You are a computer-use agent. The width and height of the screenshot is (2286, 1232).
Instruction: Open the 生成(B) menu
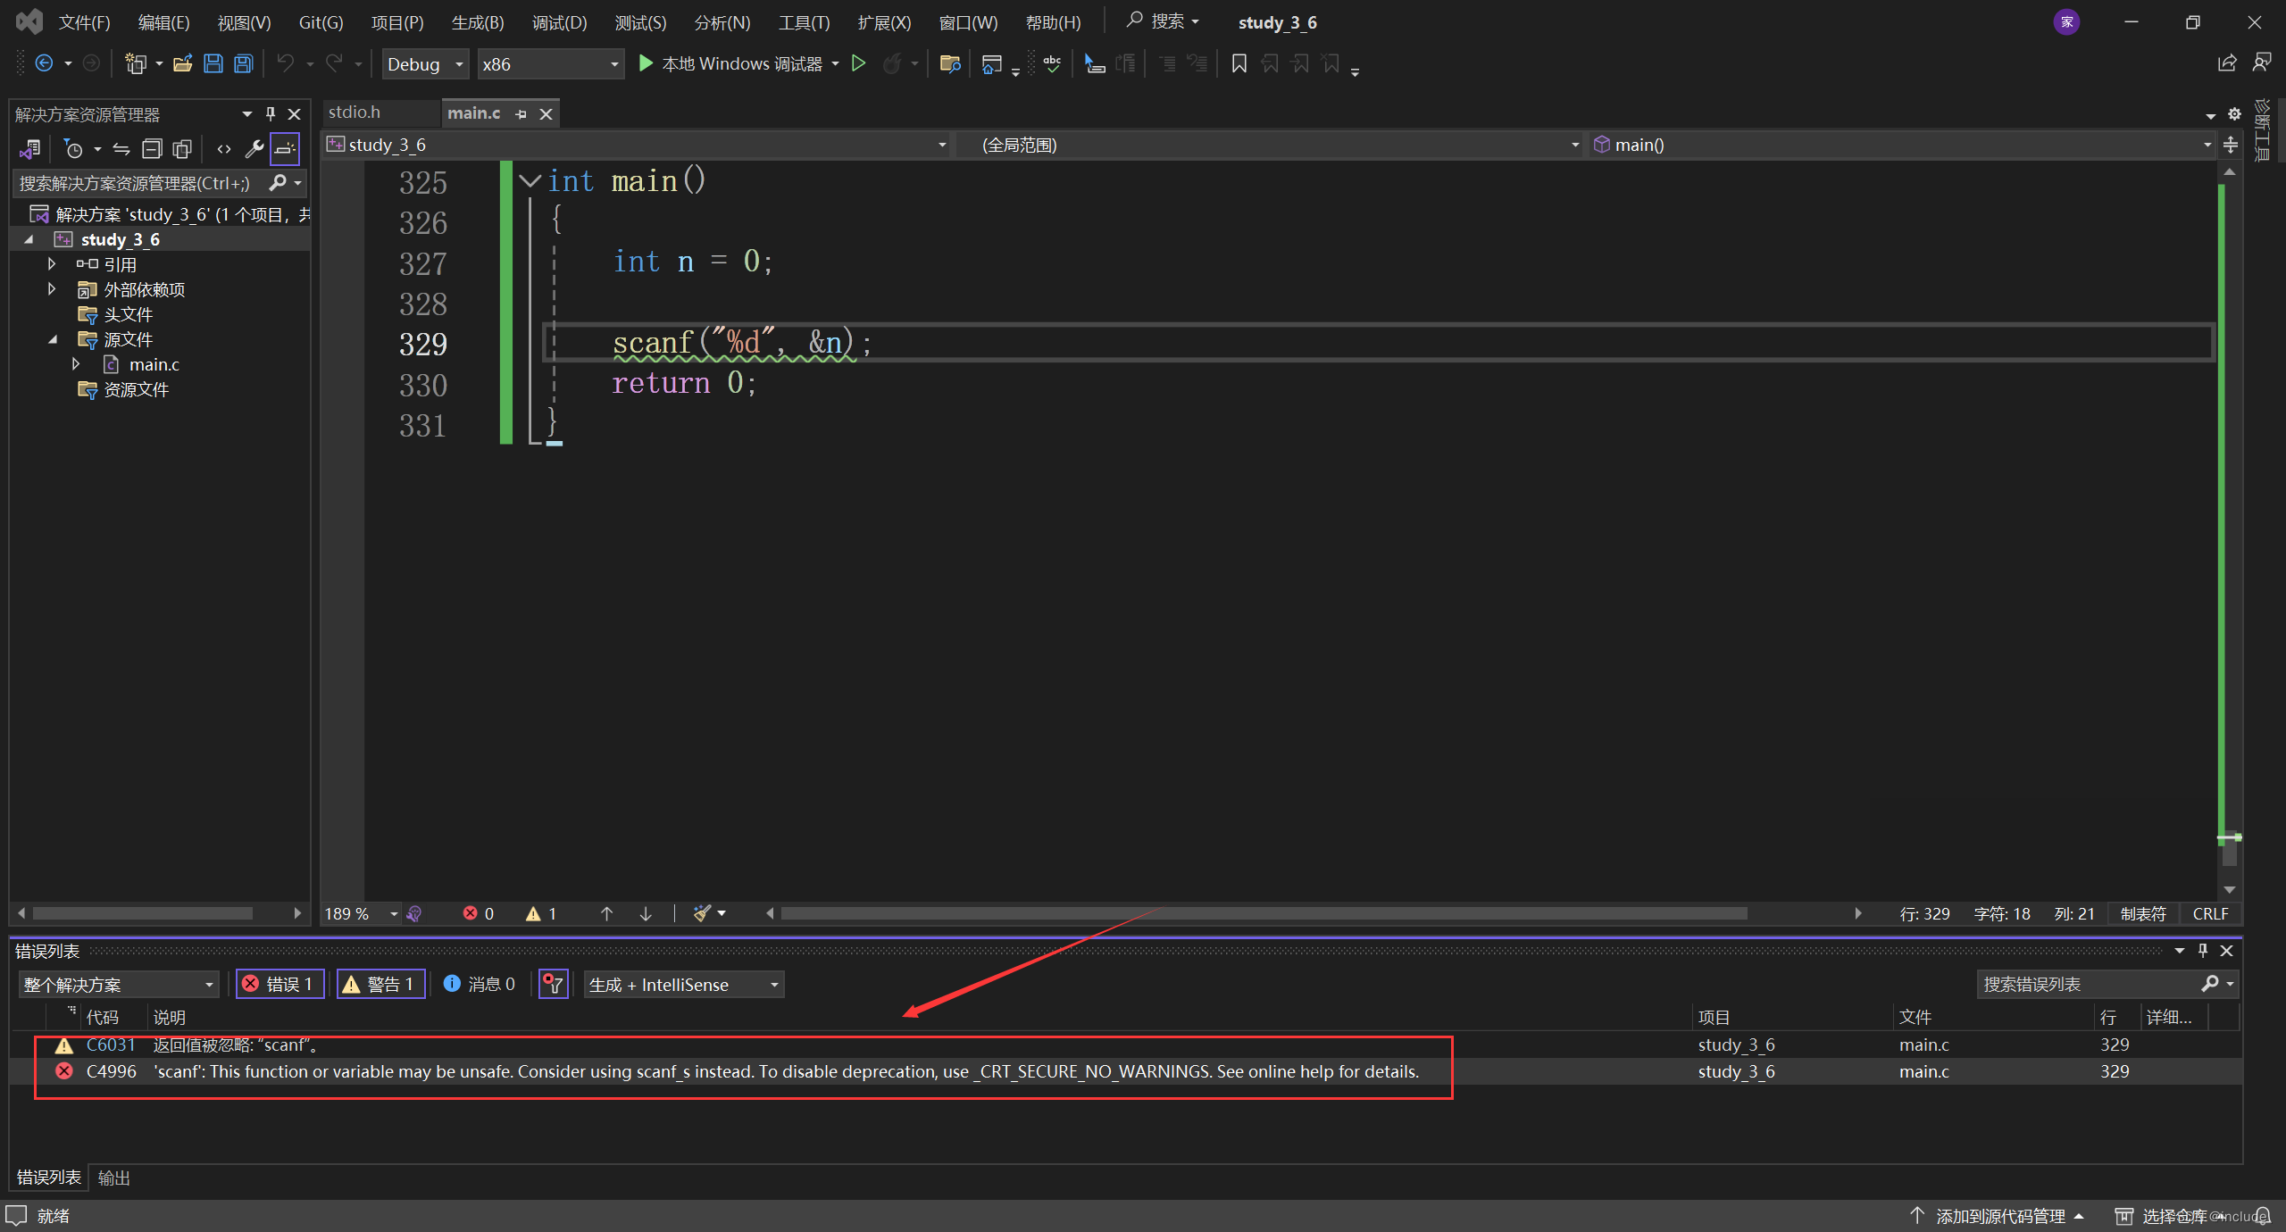coord(477,22)
